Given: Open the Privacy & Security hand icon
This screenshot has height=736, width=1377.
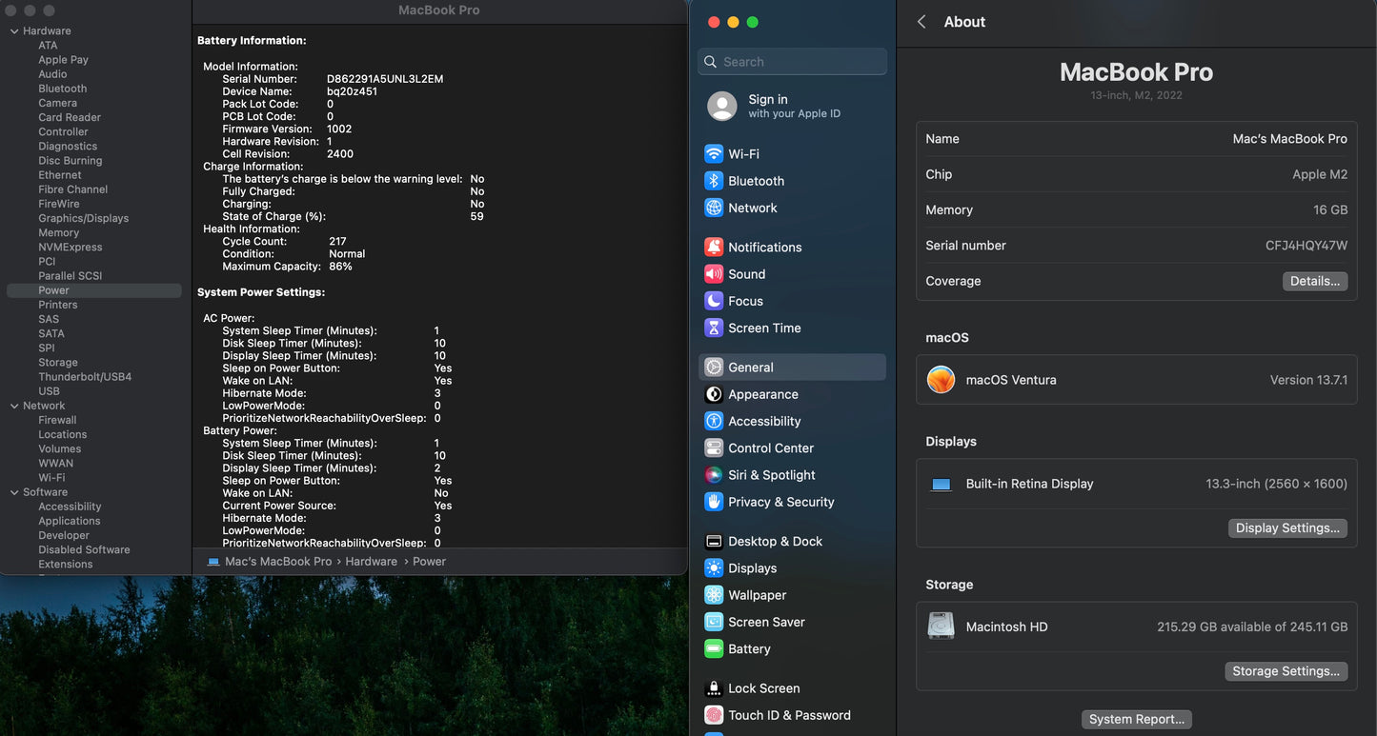Looking at the screenshot, I should pyautogui.click(x=713, y=502).
